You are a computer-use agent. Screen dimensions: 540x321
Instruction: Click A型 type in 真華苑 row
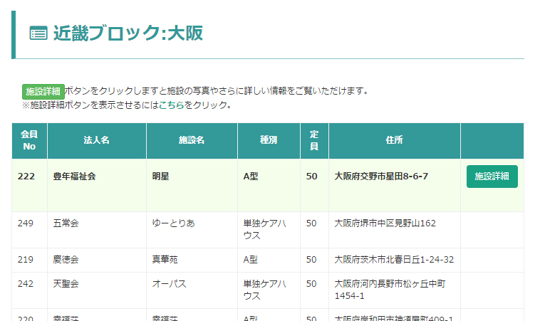click(250, 260)
